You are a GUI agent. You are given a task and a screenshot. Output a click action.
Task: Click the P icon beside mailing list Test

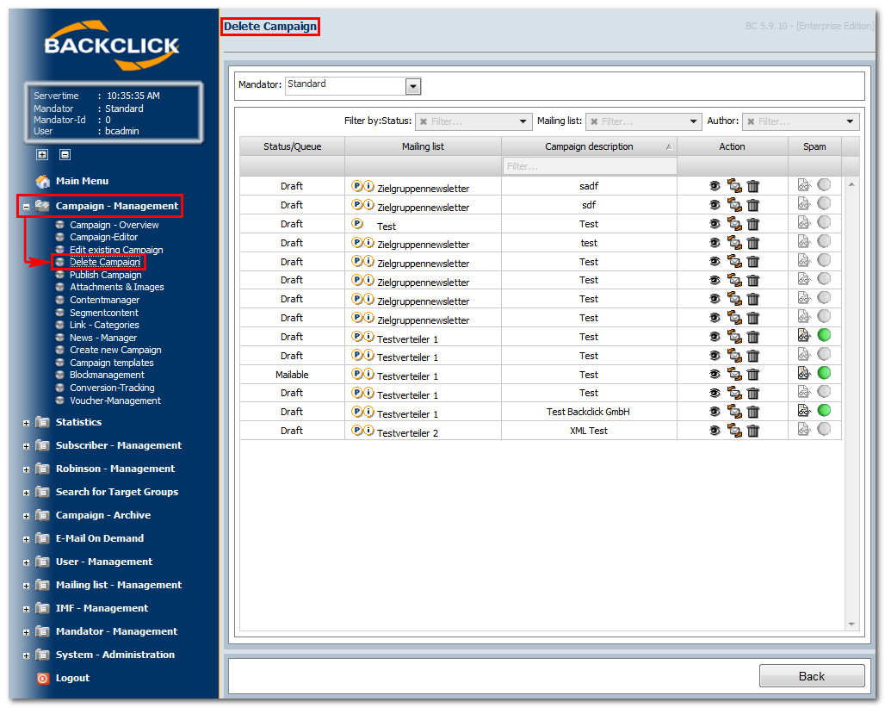[x=356, y=223]
